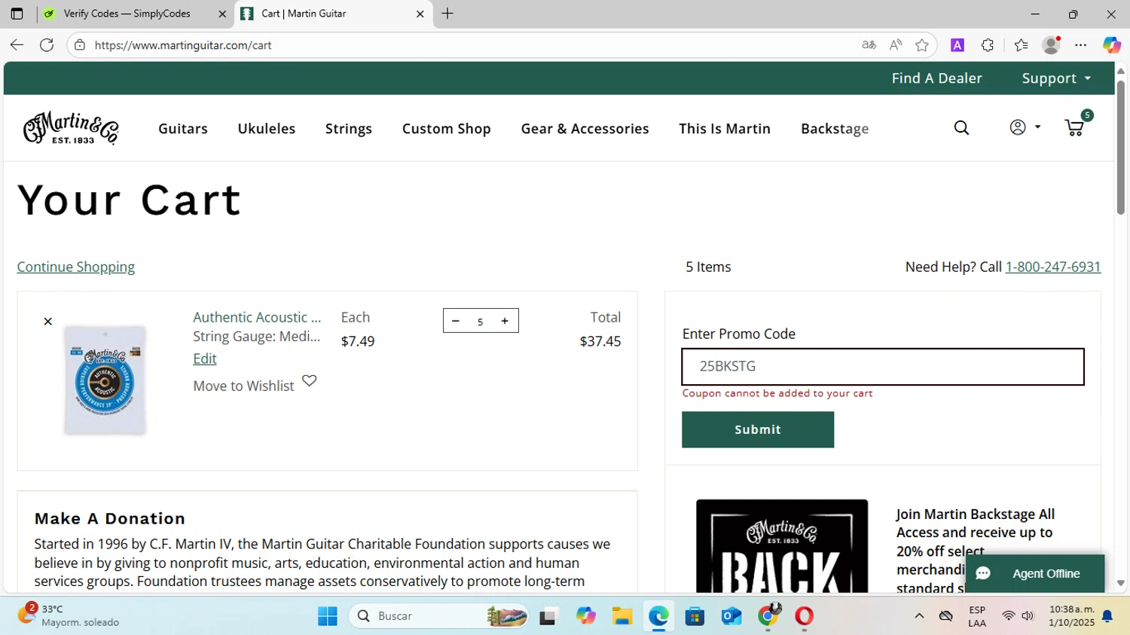The width and height of the screenshot is (1130, 635).
Task: Open the Find A Dealer link
Action: pyautogui.click(x=936, y=78)
